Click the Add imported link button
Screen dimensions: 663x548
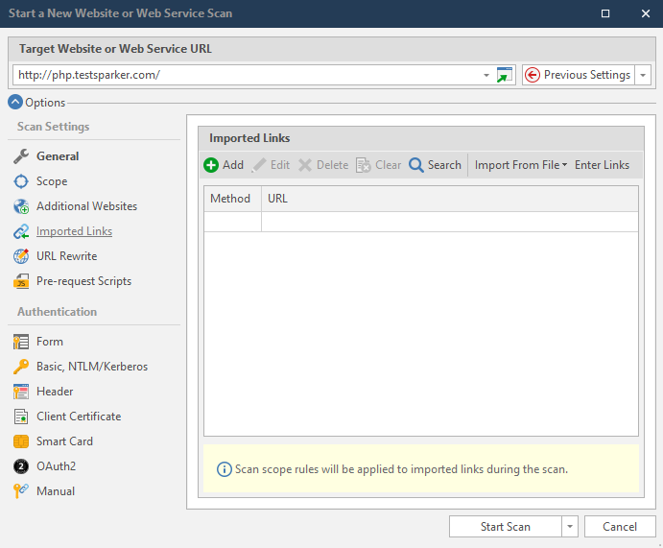tap(224, 165)
